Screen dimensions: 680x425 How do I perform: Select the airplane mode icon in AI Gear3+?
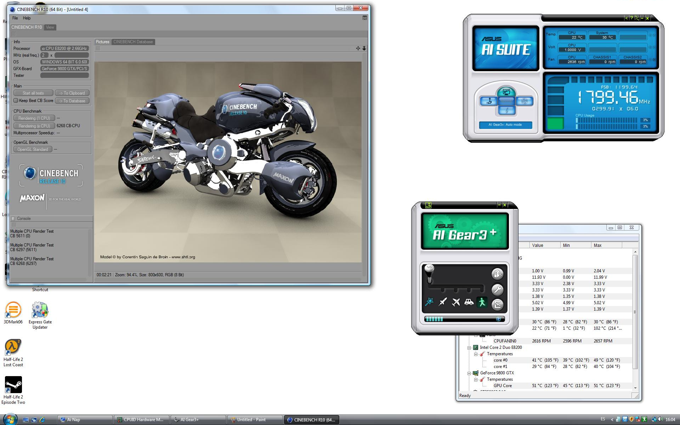click(x=456, y=302)
